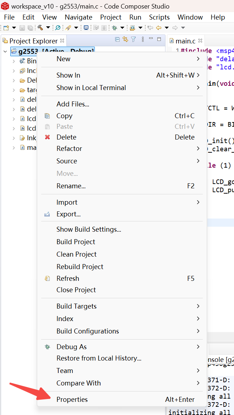Open dropdown next to Build hammer

point(48,27)
